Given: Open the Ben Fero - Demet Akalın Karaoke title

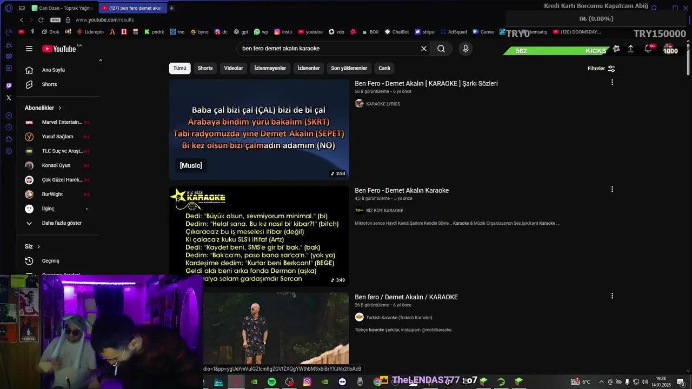Looking at the screenshot, I should (402, 191).
